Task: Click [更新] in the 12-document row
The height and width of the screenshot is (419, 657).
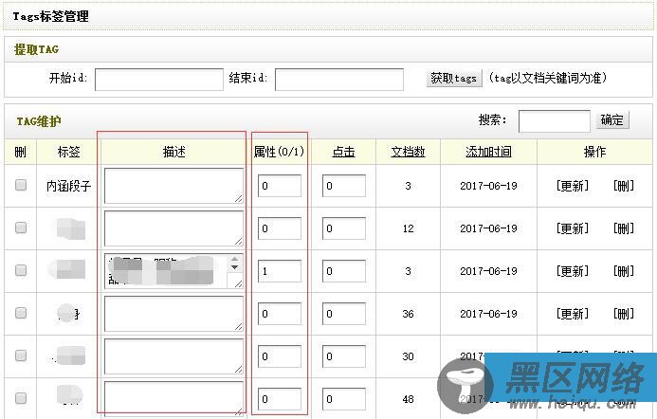Action: (x=573, y=228)
